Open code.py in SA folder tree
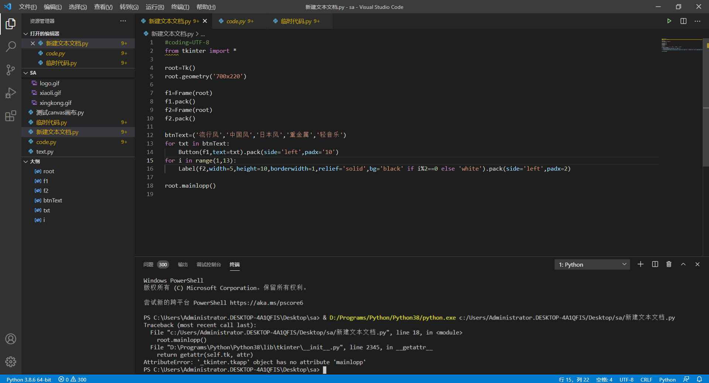The height and width of the screenshot is (383, 709). coord(78,142)
